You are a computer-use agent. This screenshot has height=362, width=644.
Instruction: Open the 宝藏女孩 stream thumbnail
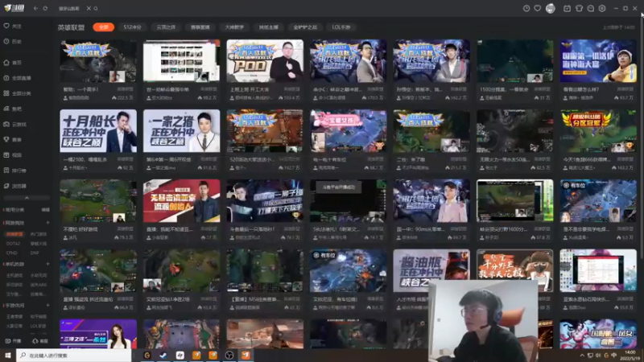(x=349, y=131)
